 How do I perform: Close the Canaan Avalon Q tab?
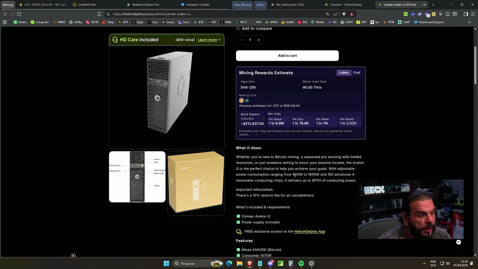(x=424, y=5)
